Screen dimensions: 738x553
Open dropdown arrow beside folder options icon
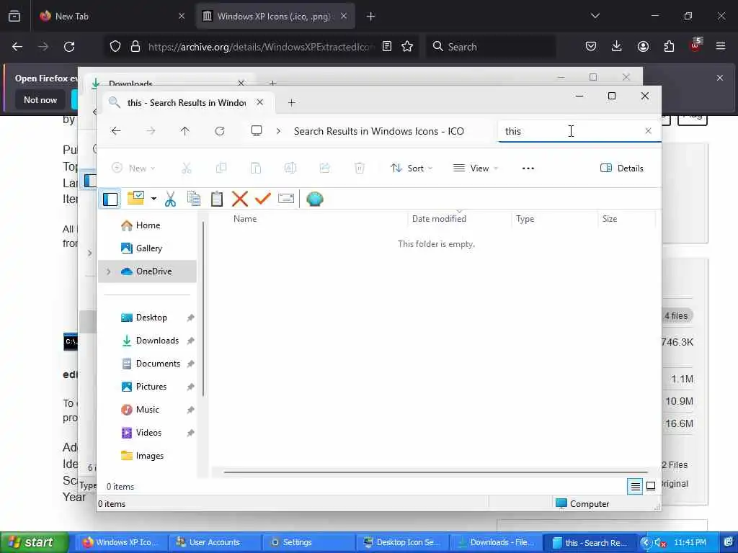pos(154,199)
